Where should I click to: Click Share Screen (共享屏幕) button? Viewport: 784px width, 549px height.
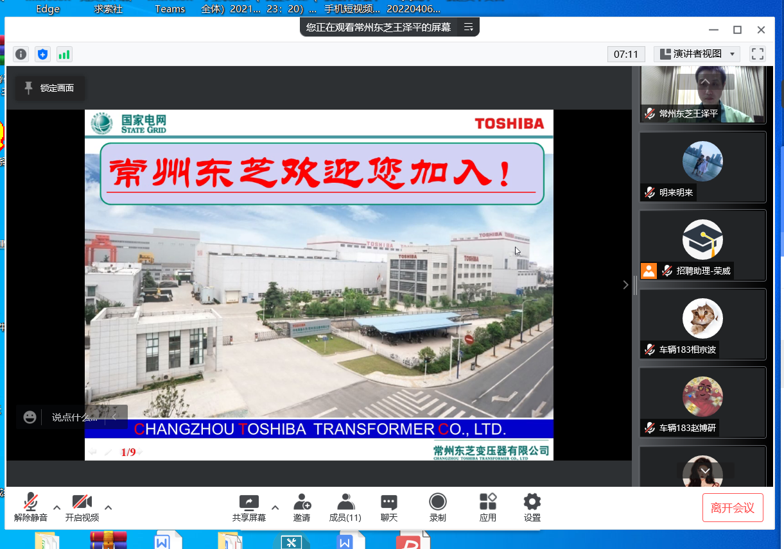(249, 507)
